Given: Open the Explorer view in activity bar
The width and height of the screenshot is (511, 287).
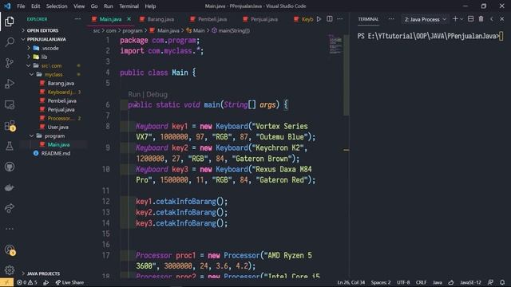Looking at the screenshot, I should click(10, 22).
